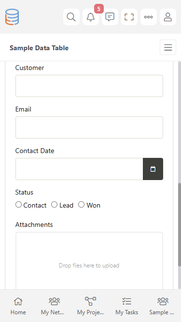181x322 pixels.
Task: Open the calendar date picker button
Action: (x=153, y=169)
